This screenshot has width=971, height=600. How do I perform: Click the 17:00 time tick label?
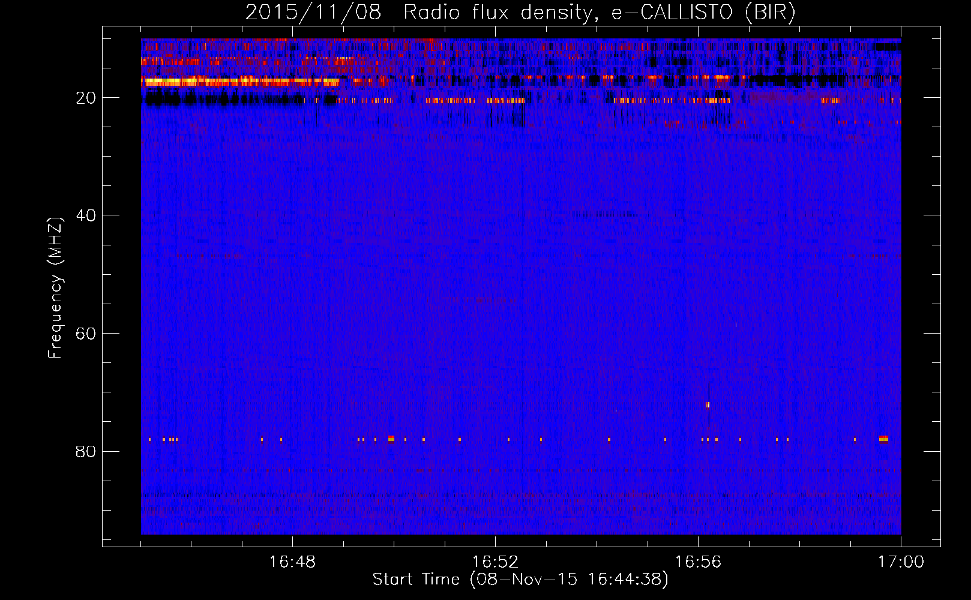(x=901, y=562)
